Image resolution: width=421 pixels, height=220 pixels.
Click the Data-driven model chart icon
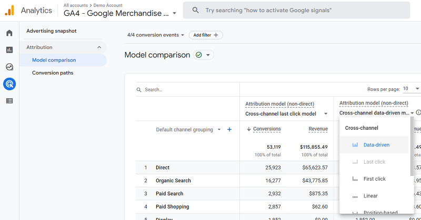(355, 145)
